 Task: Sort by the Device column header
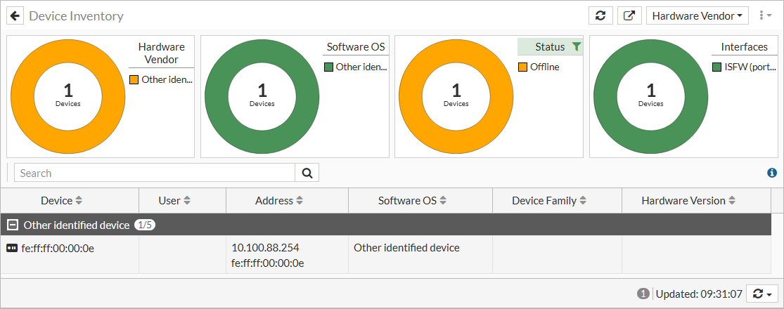pos(61,201)
